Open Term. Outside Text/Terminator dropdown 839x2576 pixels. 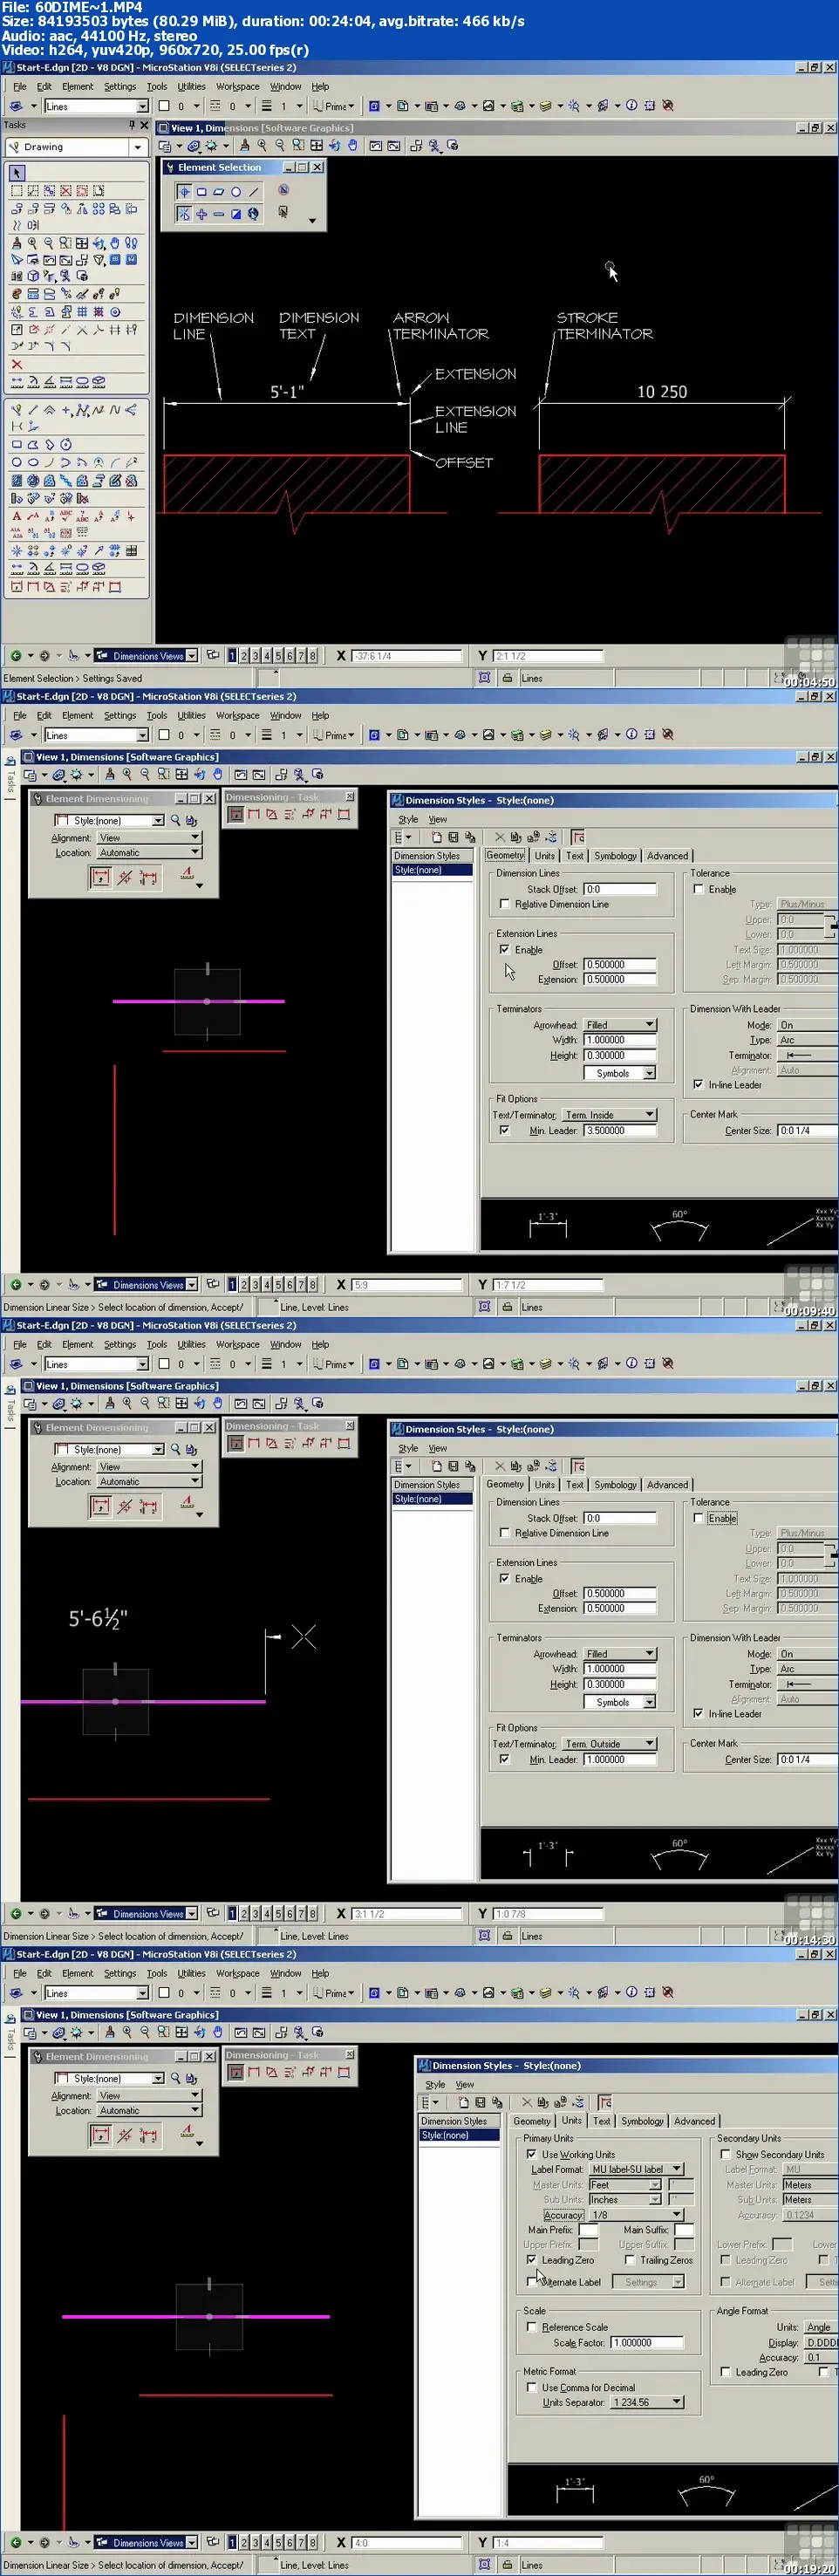(609, 1744)
